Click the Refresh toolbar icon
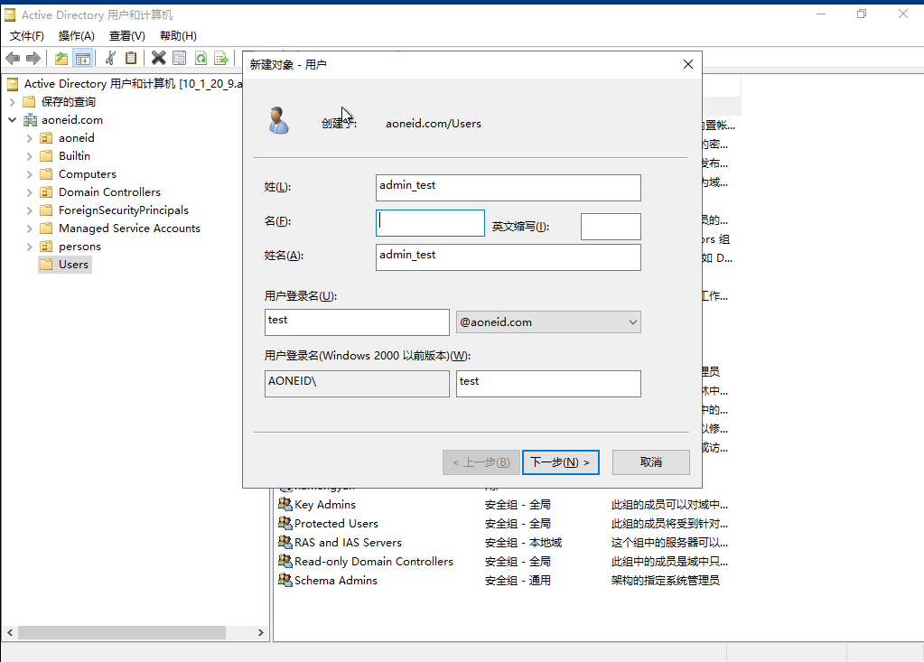Screen dimensions: 924x662 [201, 59]
